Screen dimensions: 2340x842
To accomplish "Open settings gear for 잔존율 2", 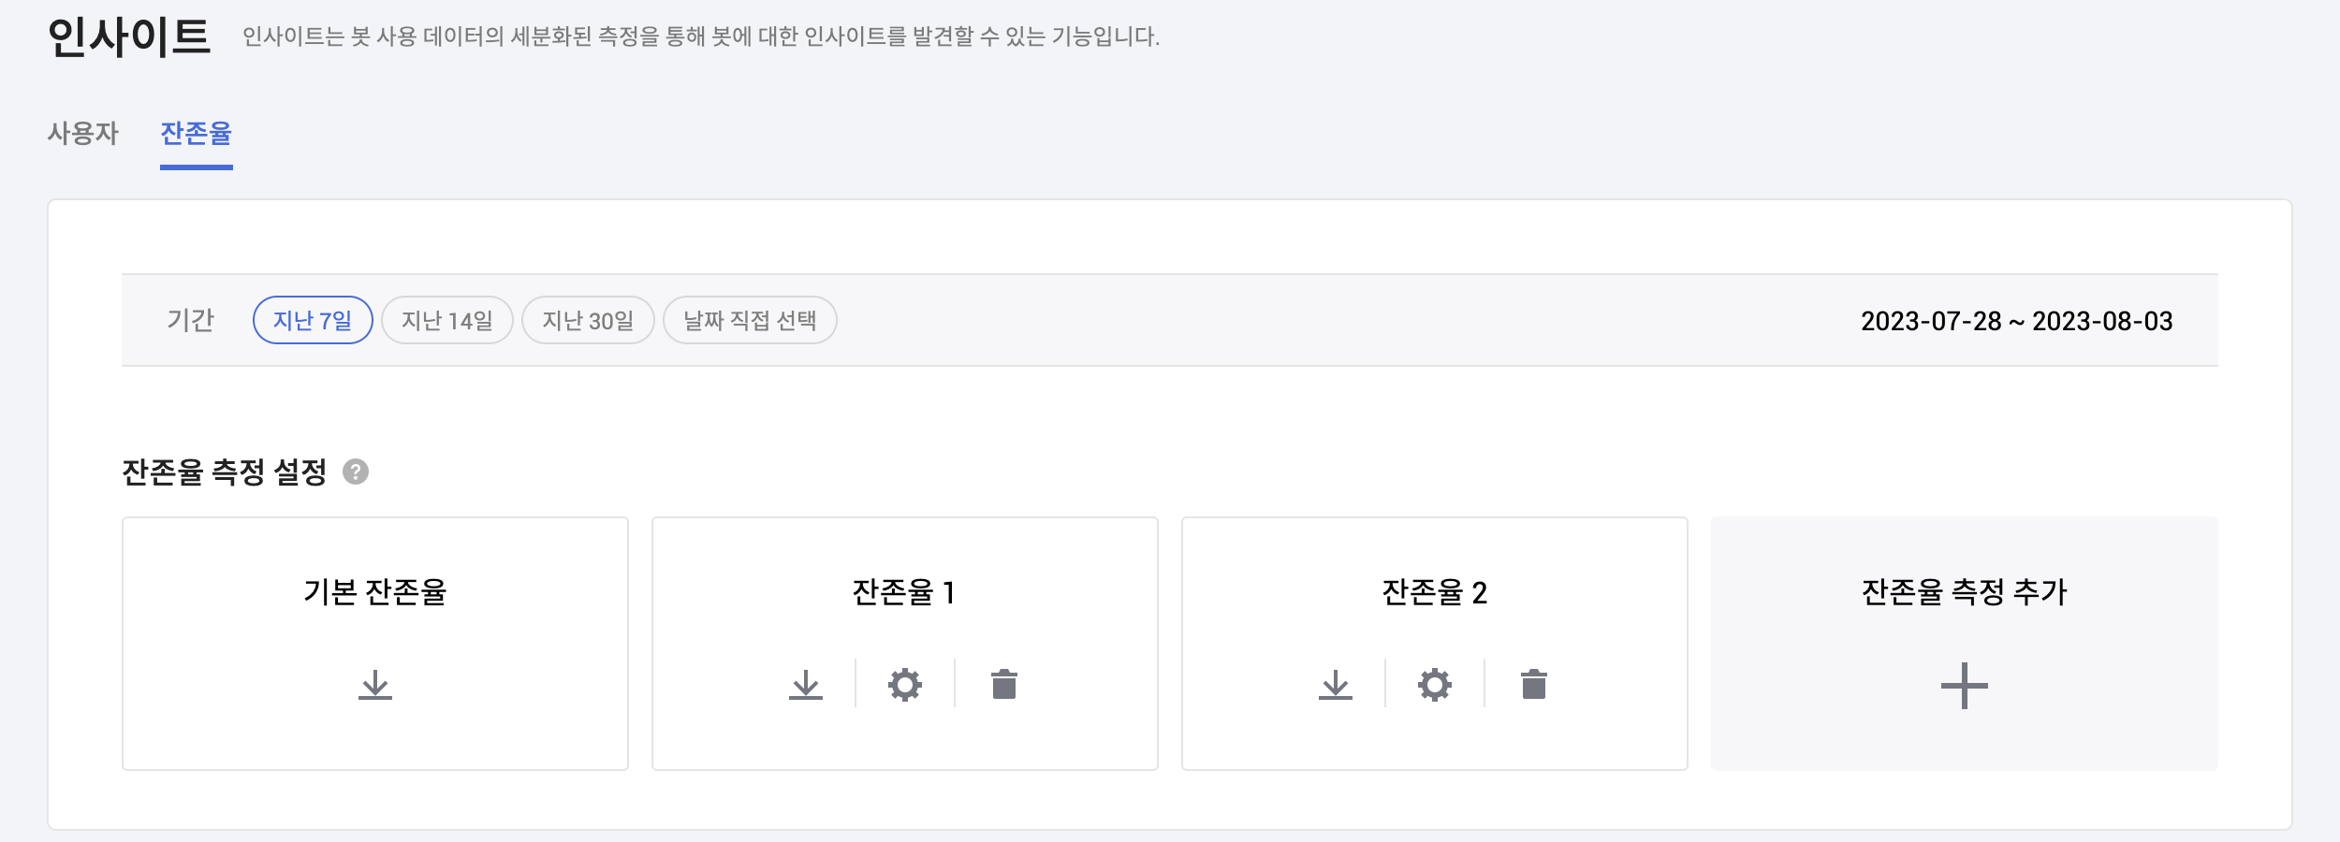I will [1435, 685].
